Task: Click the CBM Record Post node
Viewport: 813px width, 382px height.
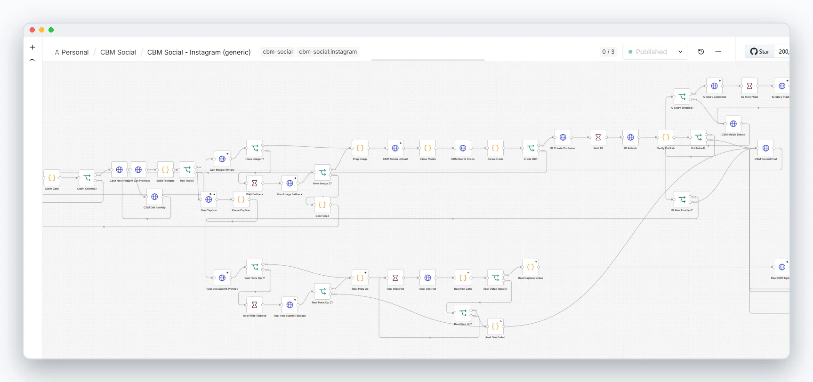Action: point(766,148)
